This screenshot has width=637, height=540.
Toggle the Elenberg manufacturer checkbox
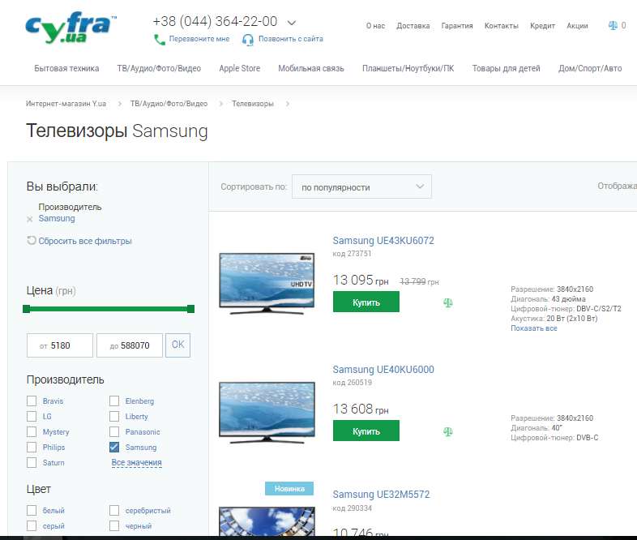click(x=114, y=401)
